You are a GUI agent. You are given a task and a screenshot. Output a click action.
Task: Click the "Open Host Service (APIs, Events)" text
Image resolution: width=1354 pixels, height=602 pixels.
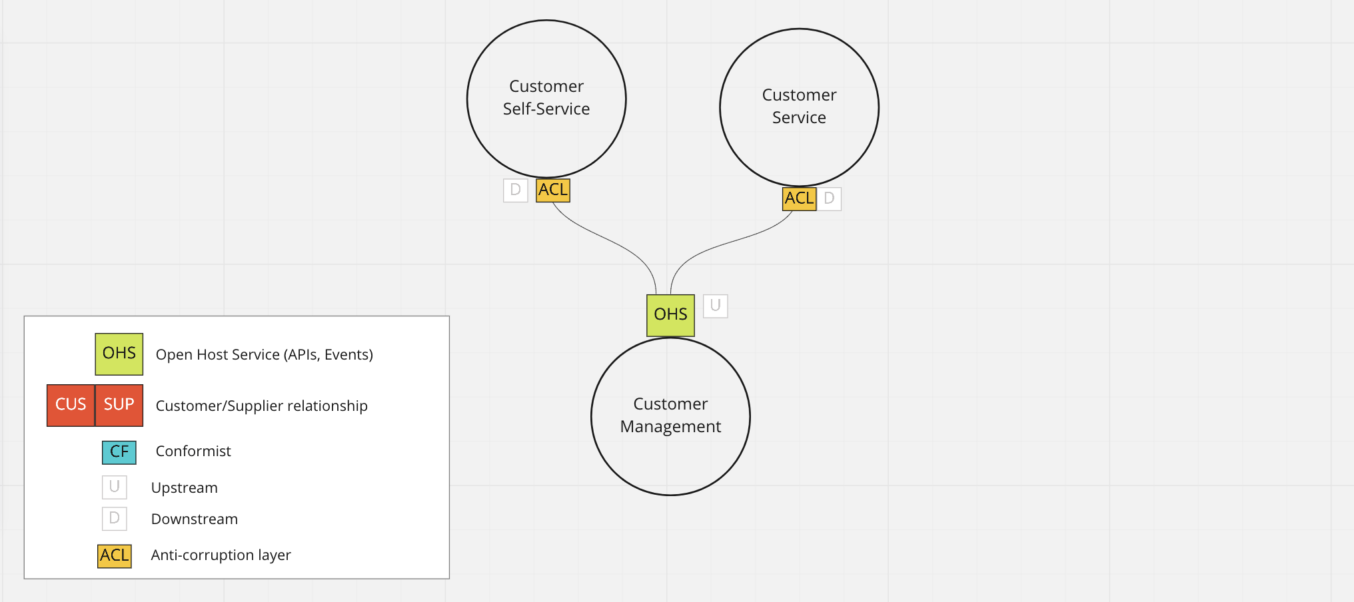tap(264, 355)
